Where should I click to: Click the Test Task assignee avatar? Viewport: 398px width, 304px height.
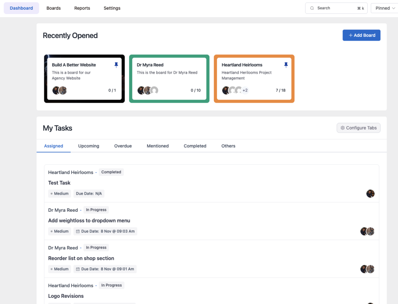pyautogui.click(x=370, y=193)
